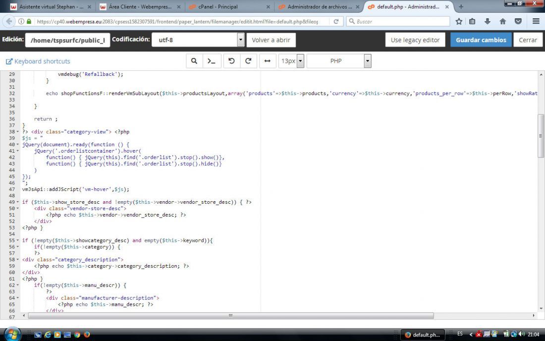This screenshot has height=341, width=545.
Task: Click the vertical editor scrollbar thumb
Action: [x=541, y=136]
